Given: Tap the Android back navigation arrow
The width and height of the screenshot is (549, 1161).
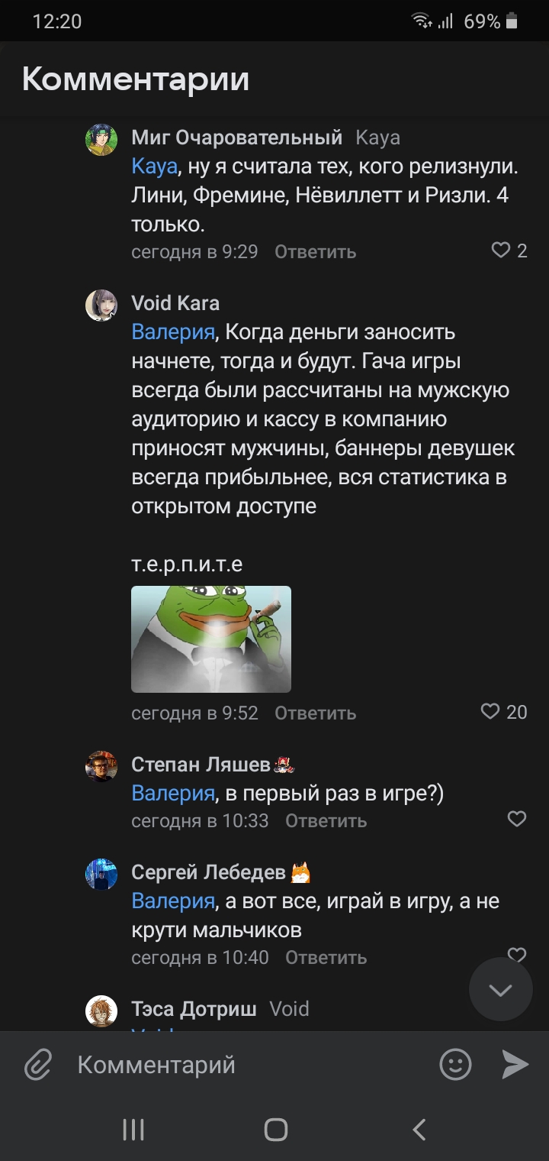Looking at the screenshot, I should pos(419,1130).
